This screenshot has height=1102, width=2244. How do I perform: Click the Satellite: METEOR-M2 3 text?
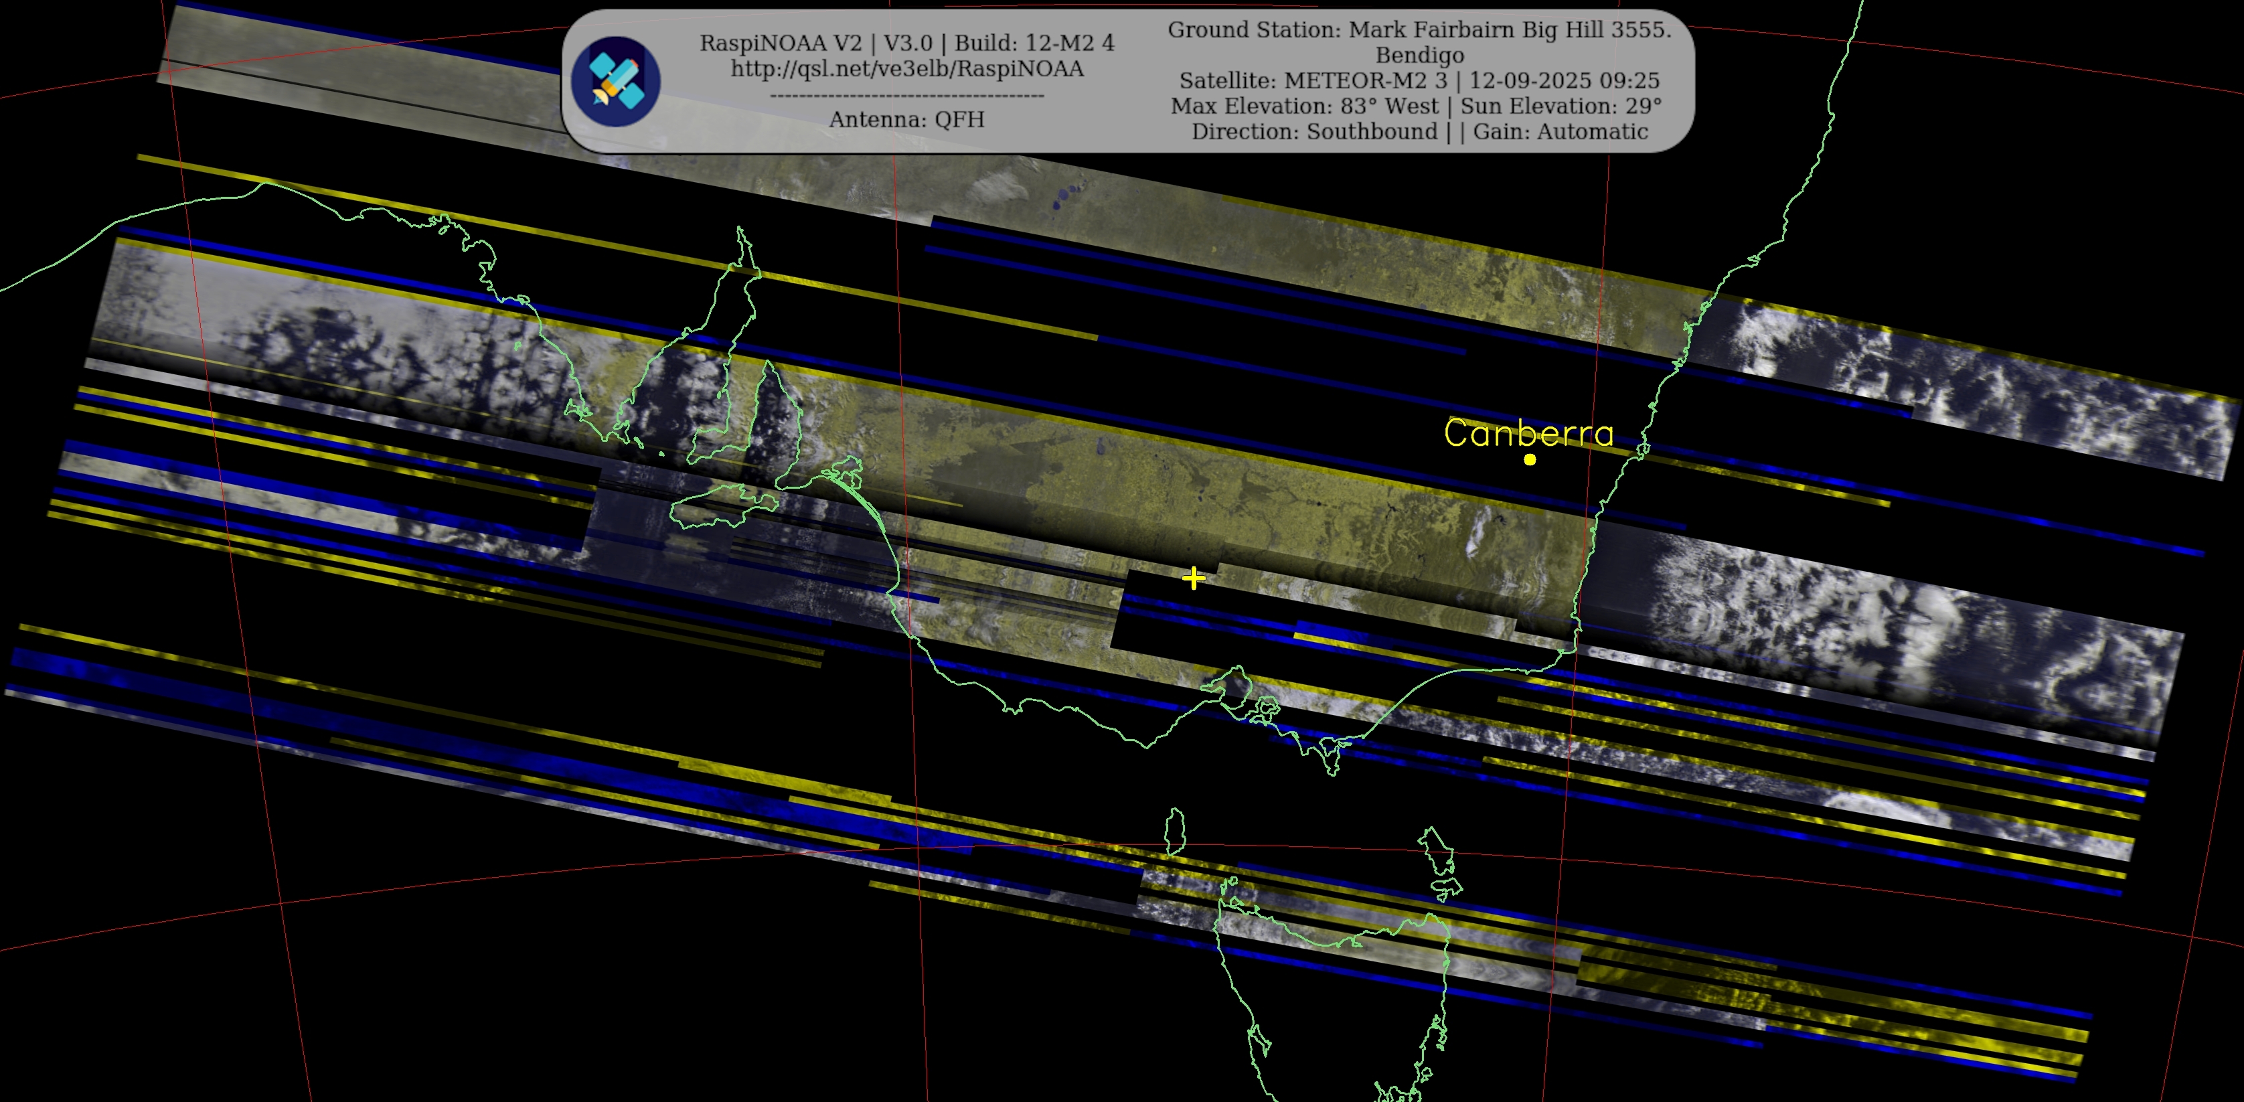click(x=1313, y=80)
